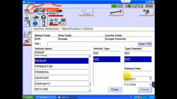Image resolution: width=177 pixels, height=99 pixels.
Task: Switch to TeamViewer taskbar item
Action: pos(46,97)
